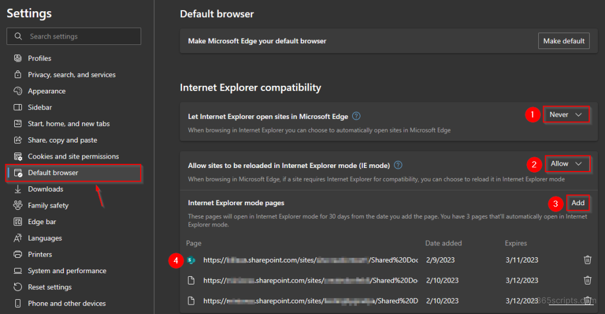Click the Printers icon
The width and height of the screenshot is (605, 314).
pyautogui.click(x=18, y=254)
